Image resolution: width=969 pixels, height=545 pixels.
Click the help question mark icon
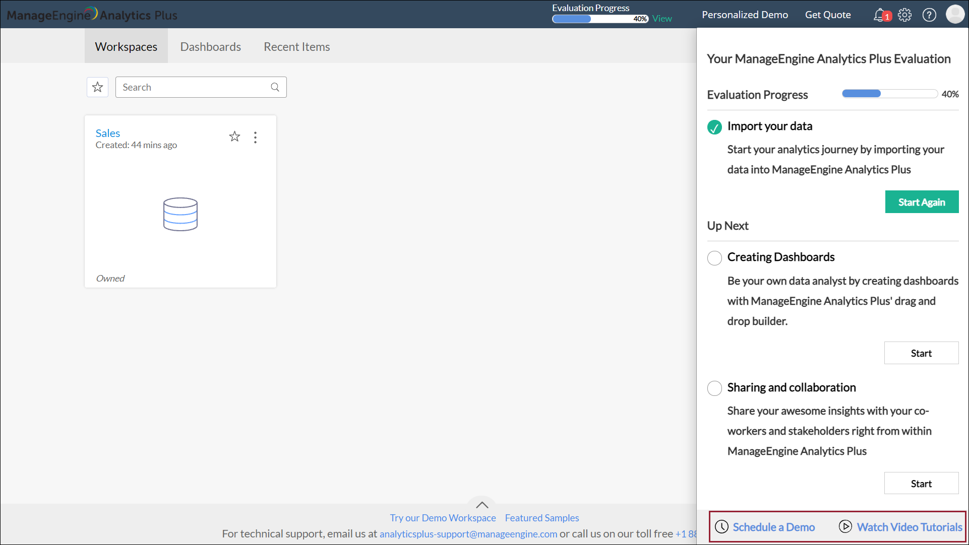[929, 15]
